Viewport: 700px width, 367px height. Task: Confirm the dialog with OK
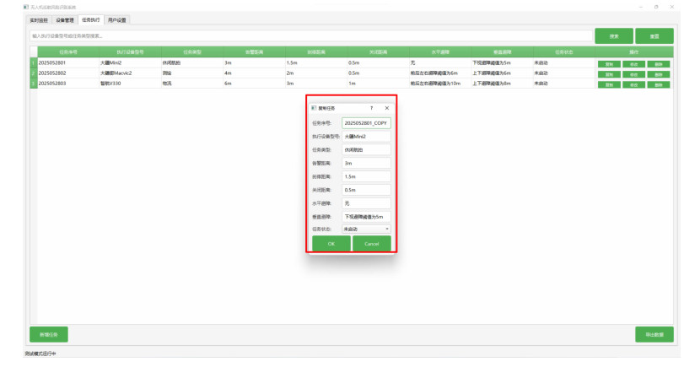click(331, 244)
